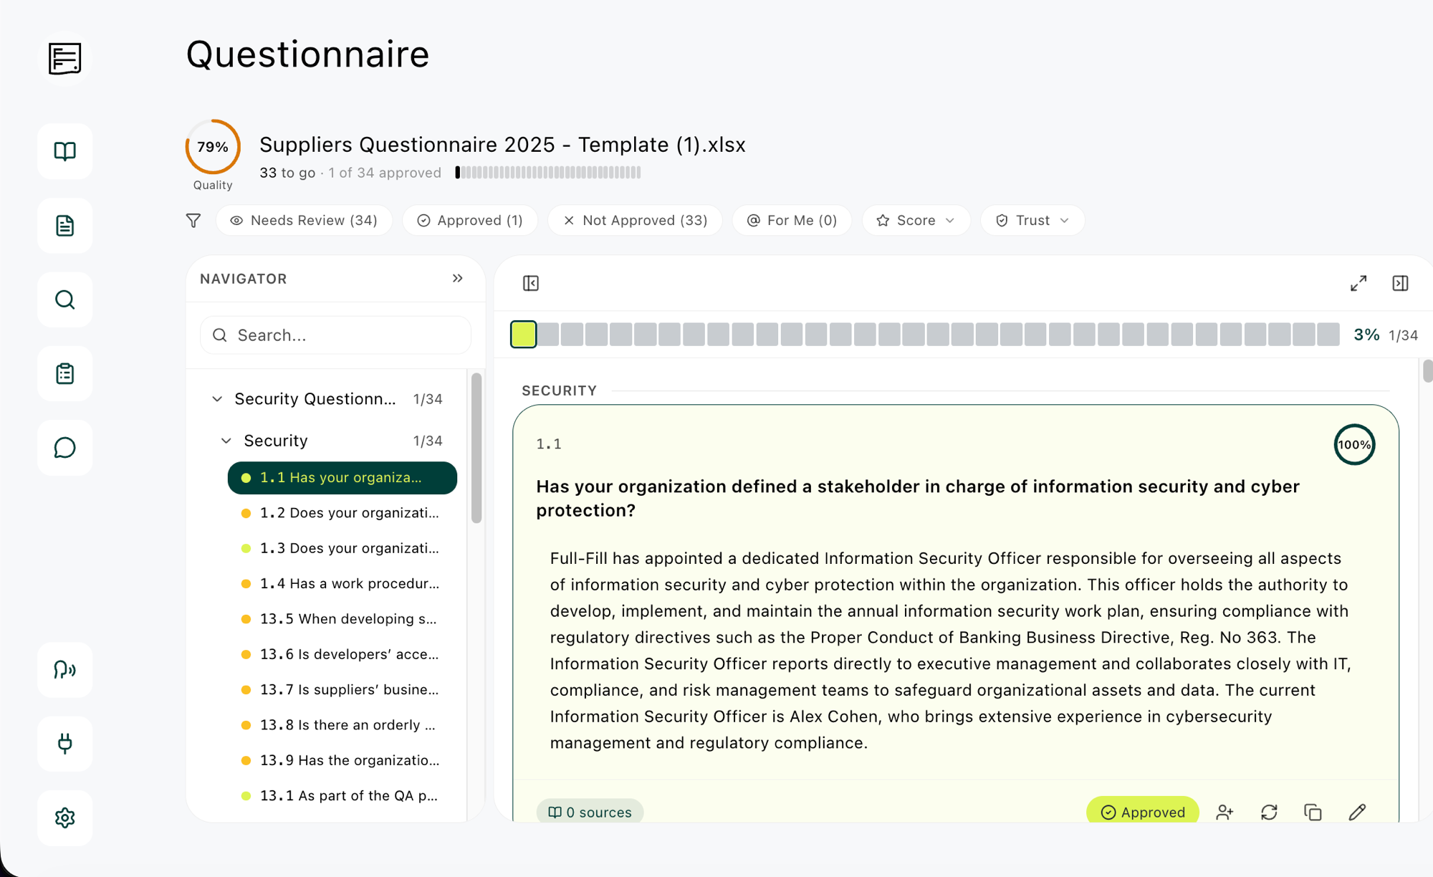Image resolution: width=1433 pixels, height=877 pixels.
Task: Click the first green progress segment
Action: [x=524, y=335]
